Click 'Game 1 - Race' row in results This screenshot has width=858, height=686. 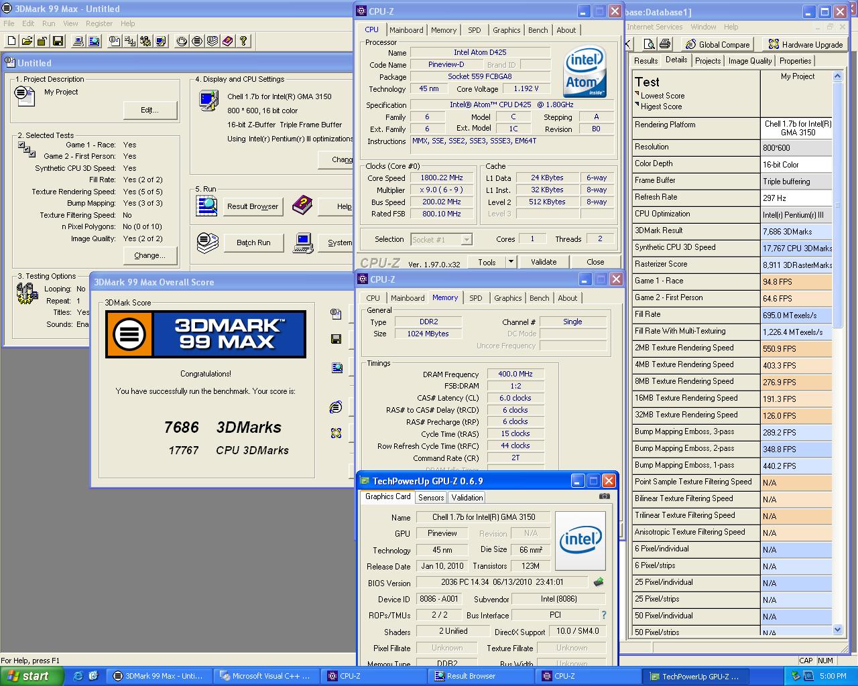pos(732,281)
